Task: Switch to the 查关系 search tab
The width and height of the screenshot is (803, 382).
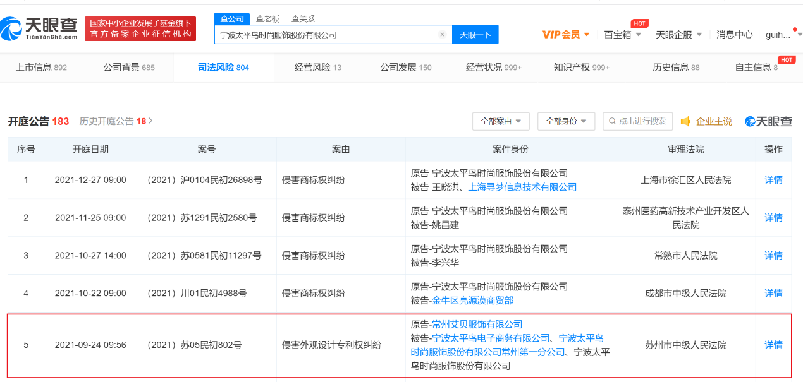Action: [303, 19]
